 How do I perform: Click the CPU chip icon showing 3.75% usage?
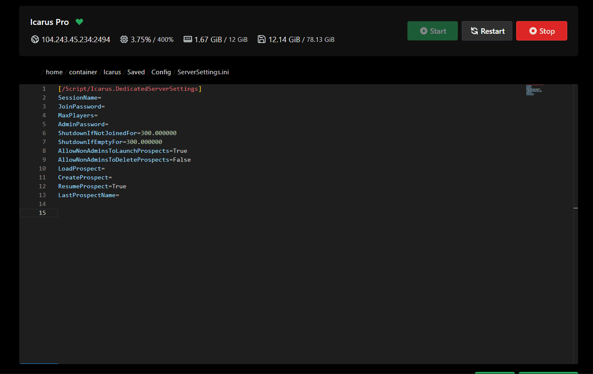[x=124, y=39]
